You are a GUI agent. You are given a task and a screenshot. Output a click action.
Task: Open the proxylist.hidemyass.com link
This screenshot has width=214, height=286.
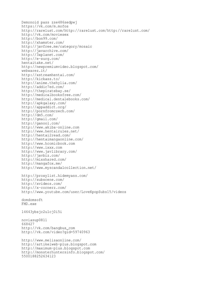(55, 176)
